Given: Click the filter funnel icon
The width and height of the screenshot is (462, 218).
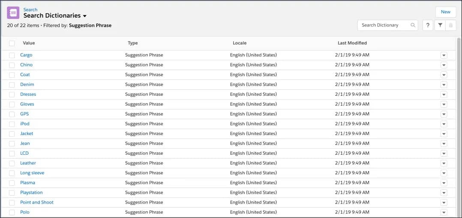Looking at the screenshot, I should pyautogui.click(x=440, y=25).
